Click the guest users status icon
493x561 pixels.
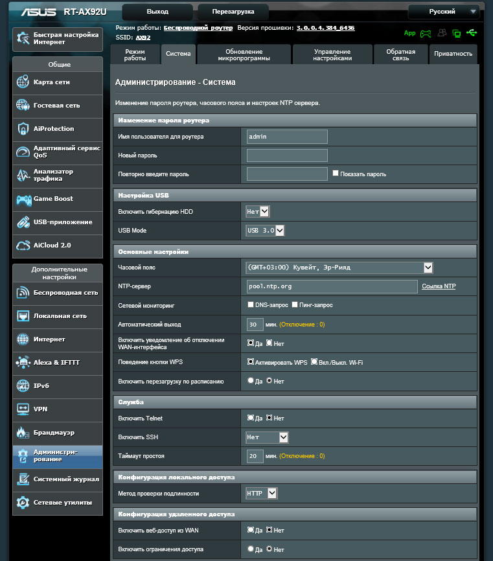(x=442, y=33)
